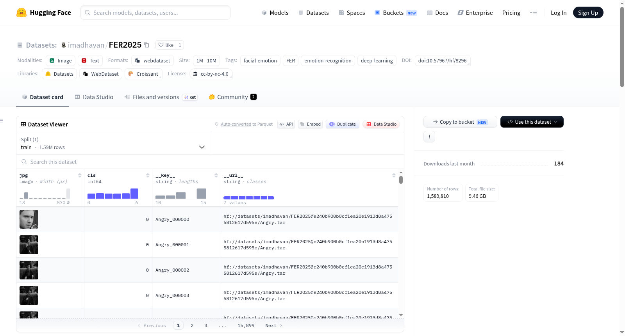Select the FER tag
Viewport: 625px width, 336px height.
point(291,60)
